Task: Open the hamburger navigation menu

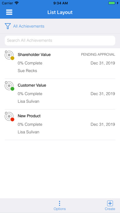Action: tap(9, 12)
